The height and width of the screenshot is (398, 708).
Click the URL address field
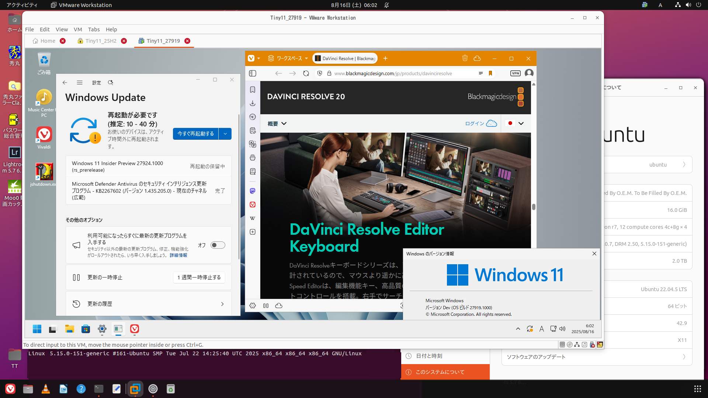(393, 73)
